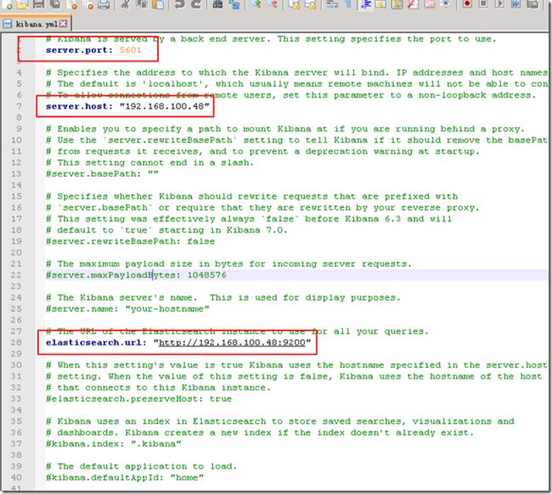The height and width of the screenshot is (494, 552).
Task: Cut the selection with the scissors icon
Action: point(126,4)
